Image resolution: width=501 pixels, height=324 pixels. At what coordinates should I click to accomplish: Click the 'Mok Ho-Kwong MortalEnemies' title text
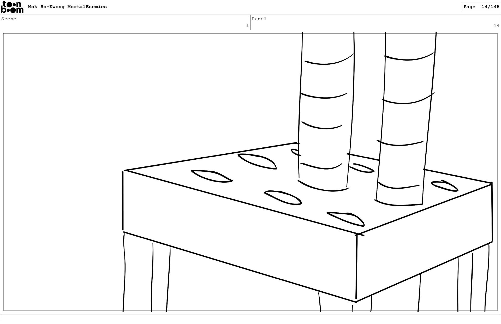67,7
